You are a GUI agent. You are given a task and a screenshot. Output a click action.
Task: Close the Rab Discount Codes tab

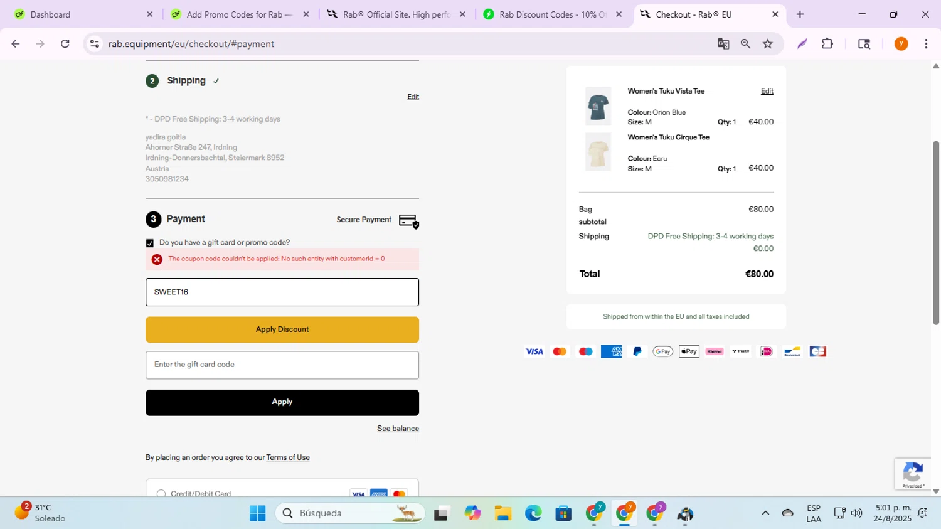[619, 14]
